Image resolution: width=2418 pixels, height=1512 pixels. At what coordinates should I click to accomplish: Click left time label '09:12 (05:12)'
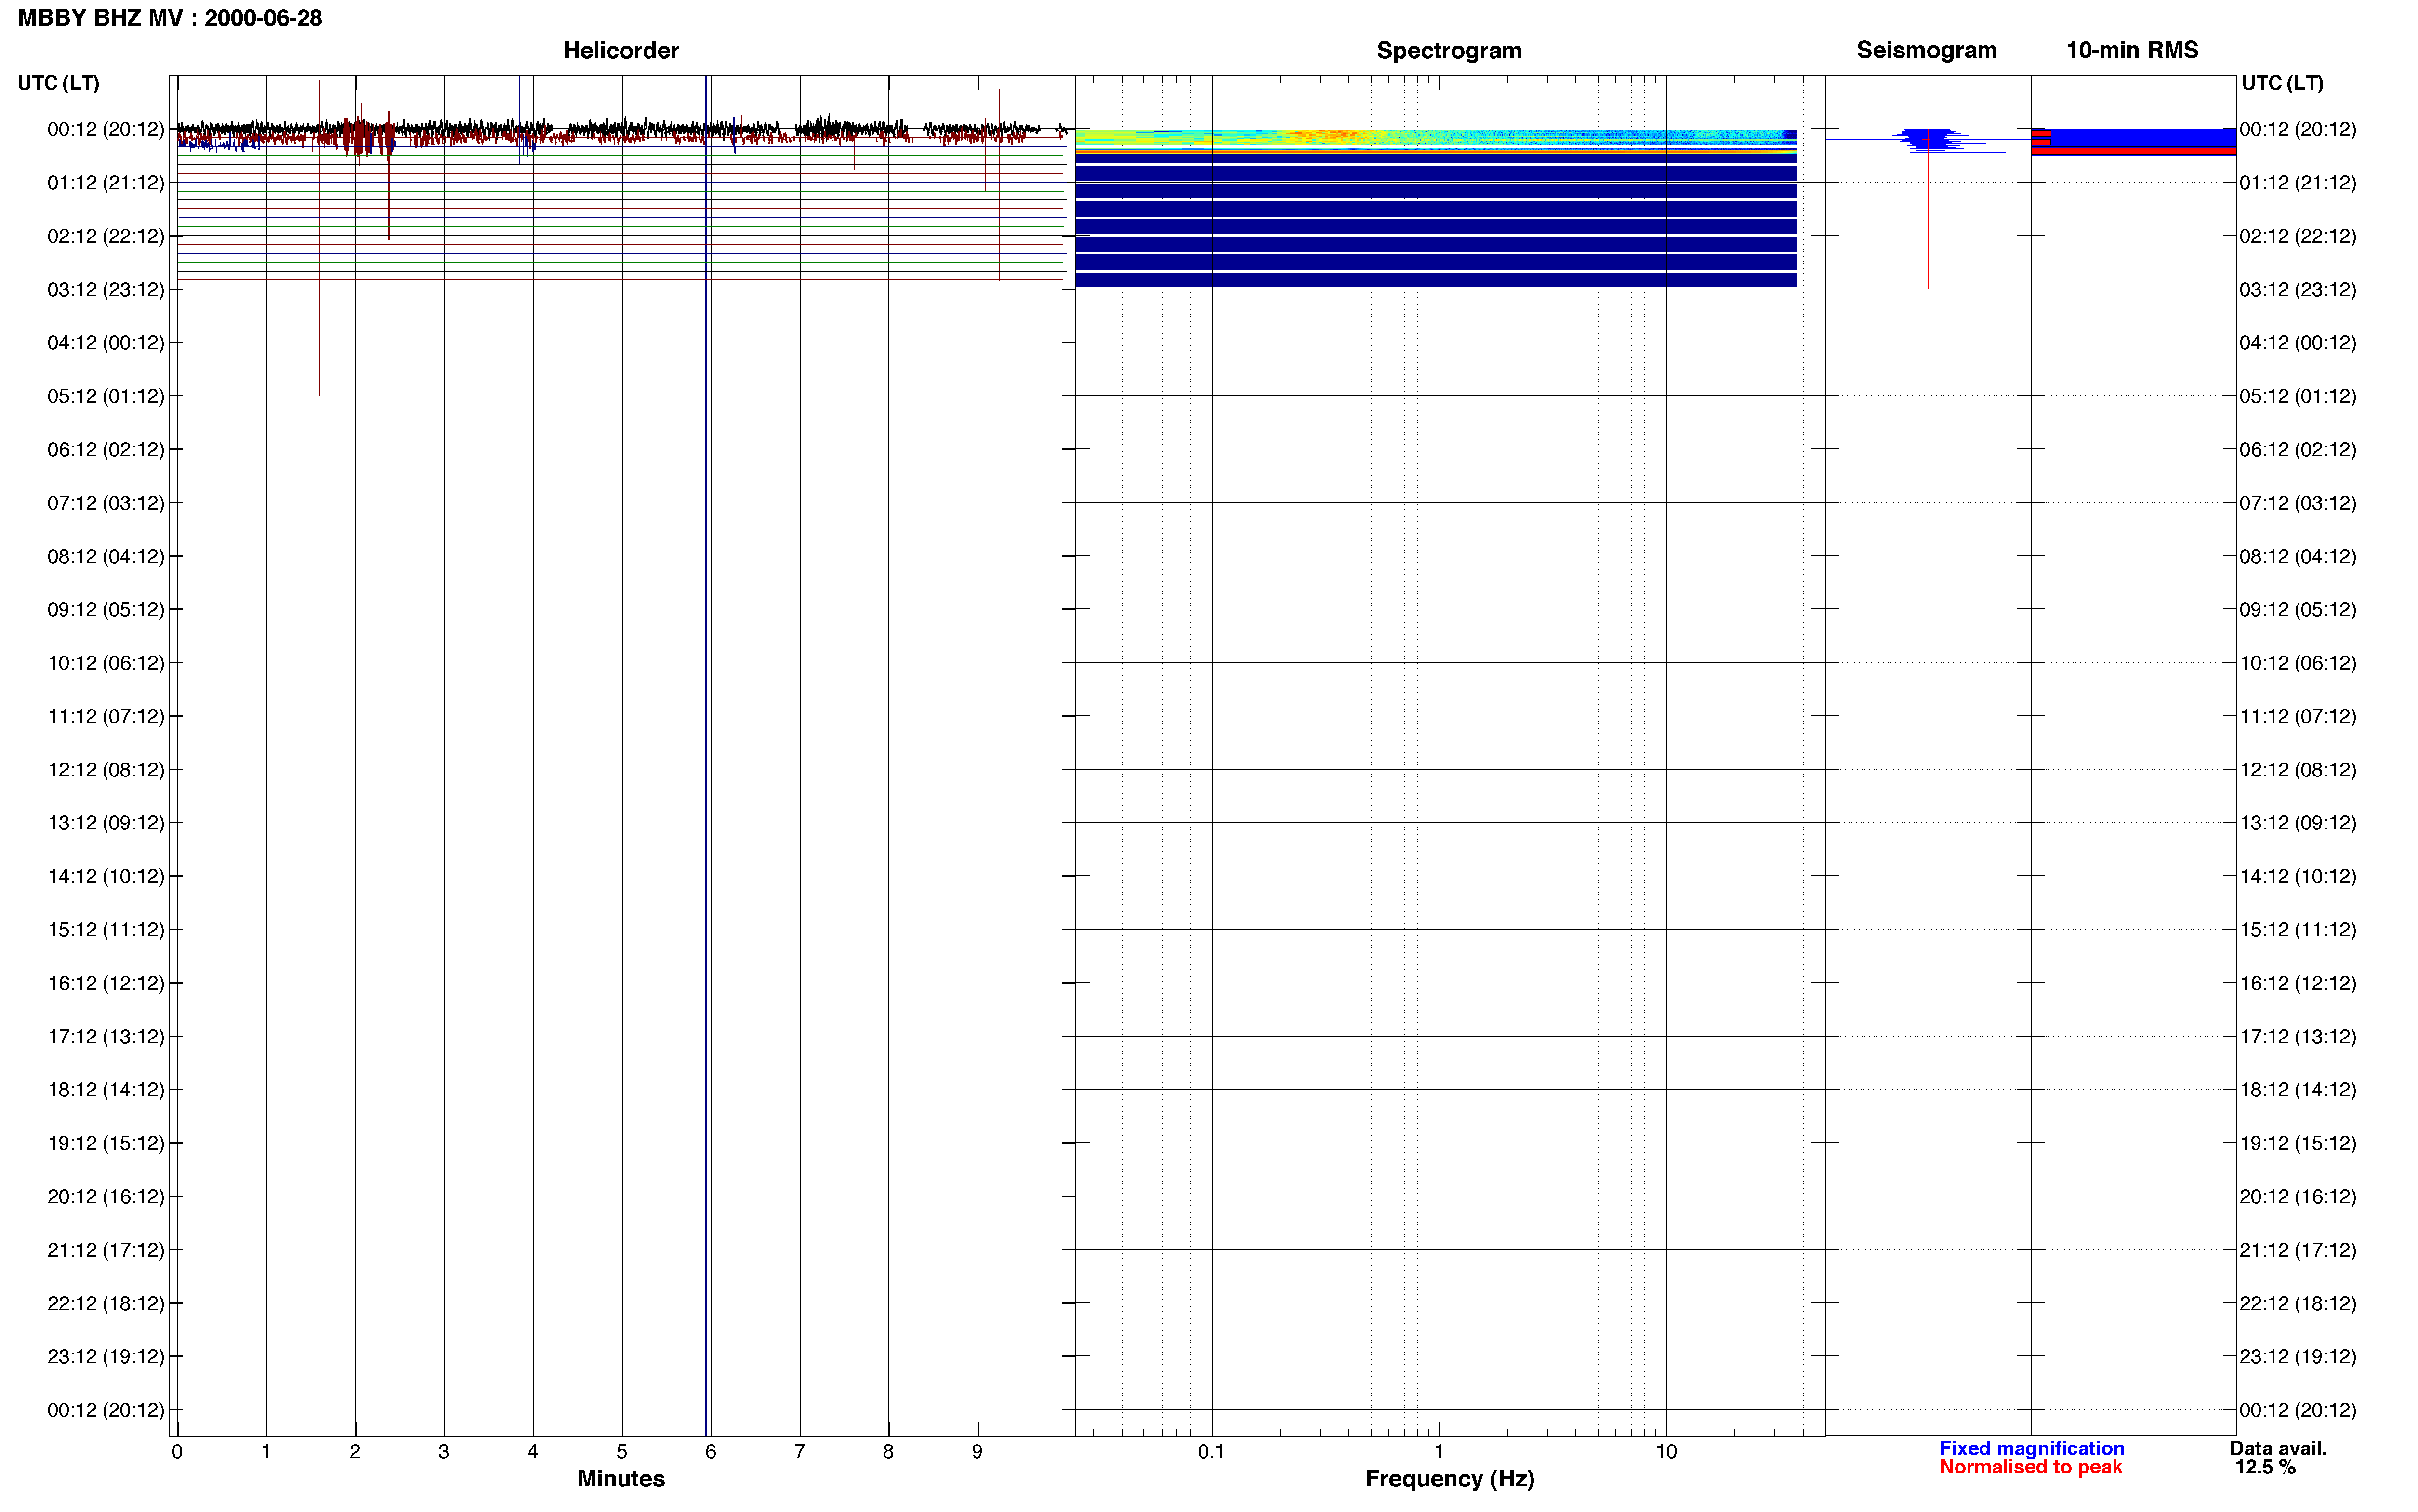[105, 610]
